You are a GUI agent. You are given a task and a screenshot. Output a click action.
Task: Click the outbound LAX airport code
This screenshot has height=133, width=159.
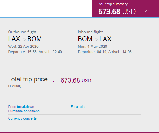pos(14,39)
